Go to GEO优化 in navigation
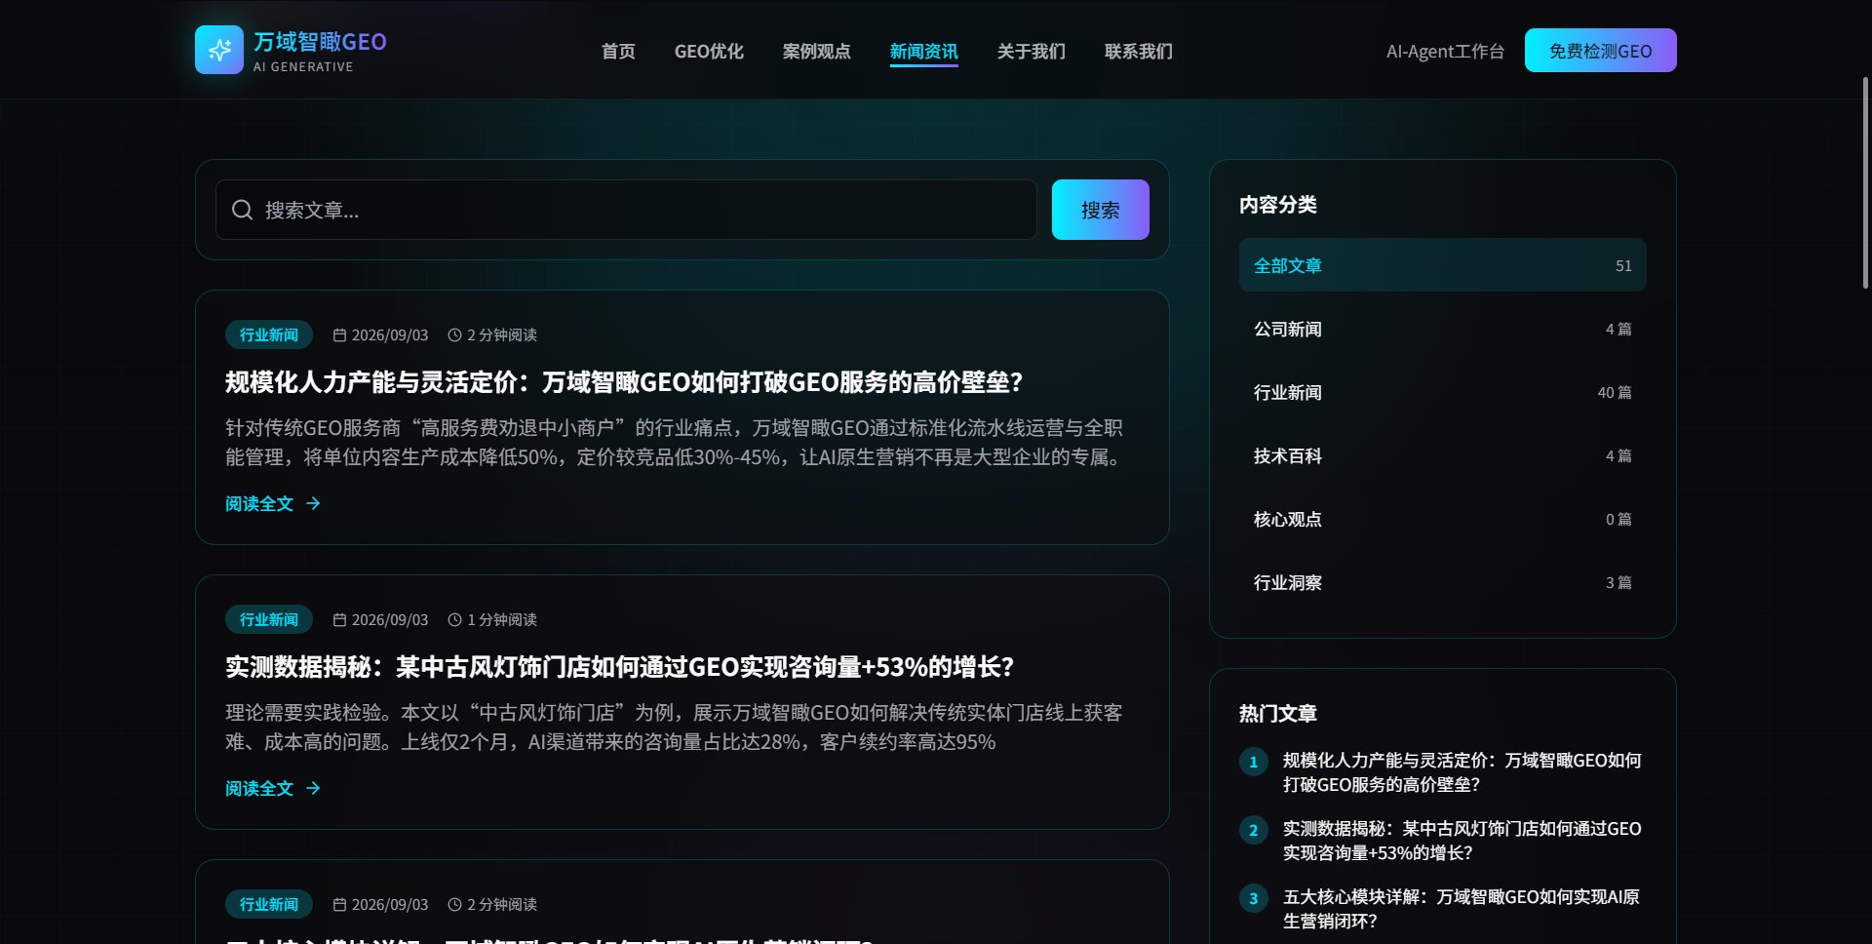 (709, 51)
